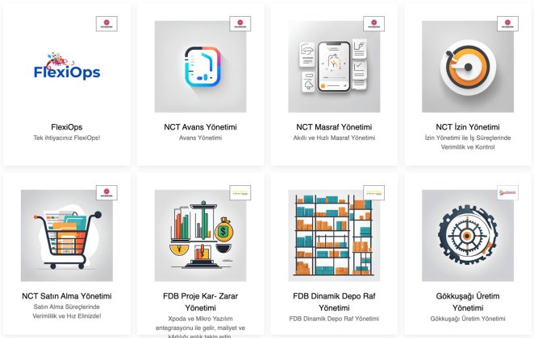
Task: Select the FDB Proje Kar-Zarar scale icon
Action: pos(200,236)
